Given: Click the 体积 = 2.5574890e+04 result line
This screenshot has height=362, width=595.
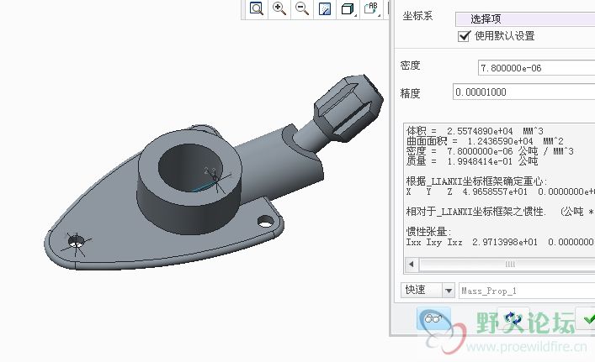Looking at the screenshot, I should tap(475, 131).
